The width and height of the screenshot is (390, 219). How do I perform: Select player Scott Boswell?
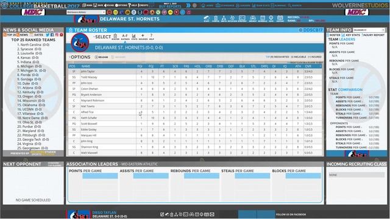(89, 123)
